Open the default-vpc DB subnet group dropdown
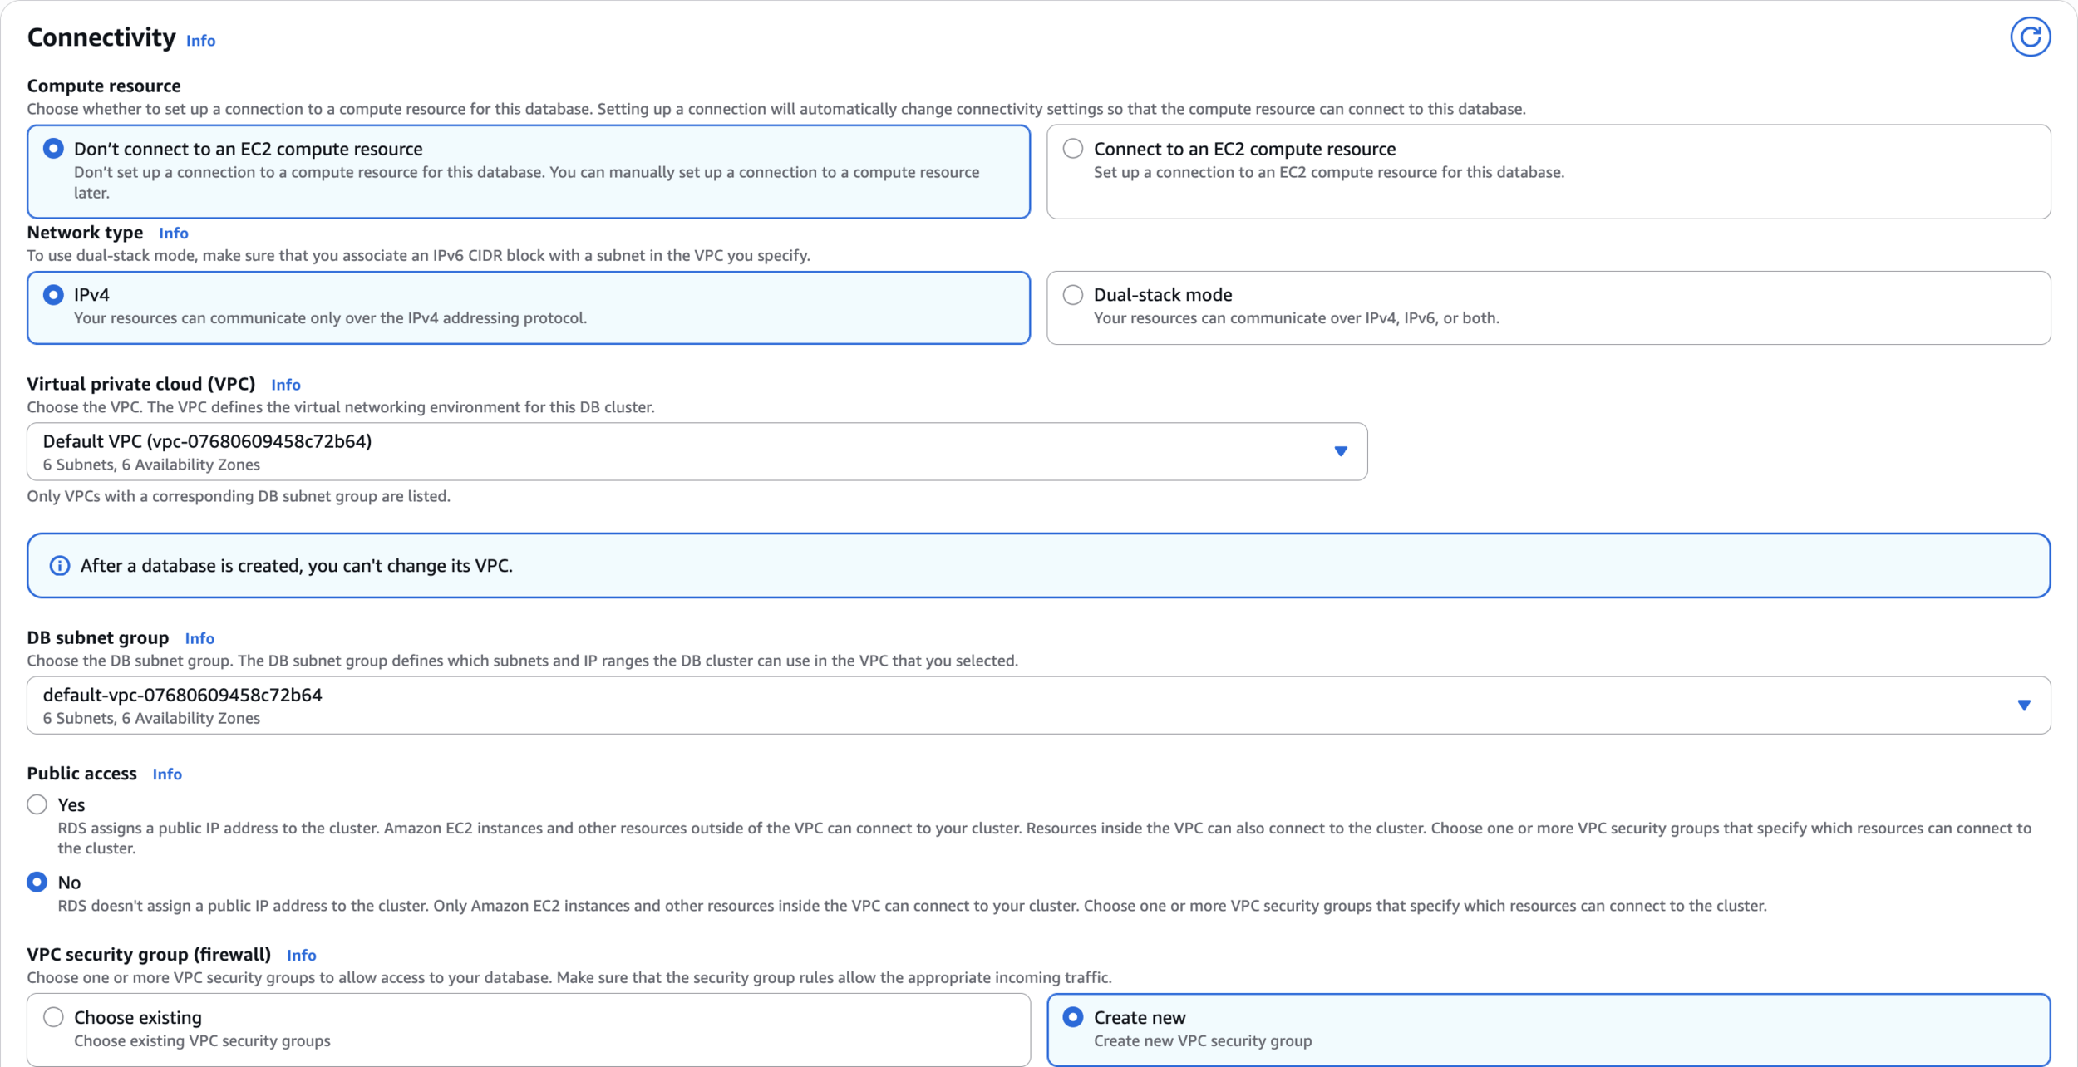Screen dimensions: 2078x1067 point(997,705)
